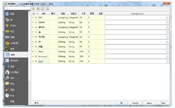Open the Configuration dropdown for the ggys field
The width and height of the screenshot is (175, 108).
pos(168,61)
